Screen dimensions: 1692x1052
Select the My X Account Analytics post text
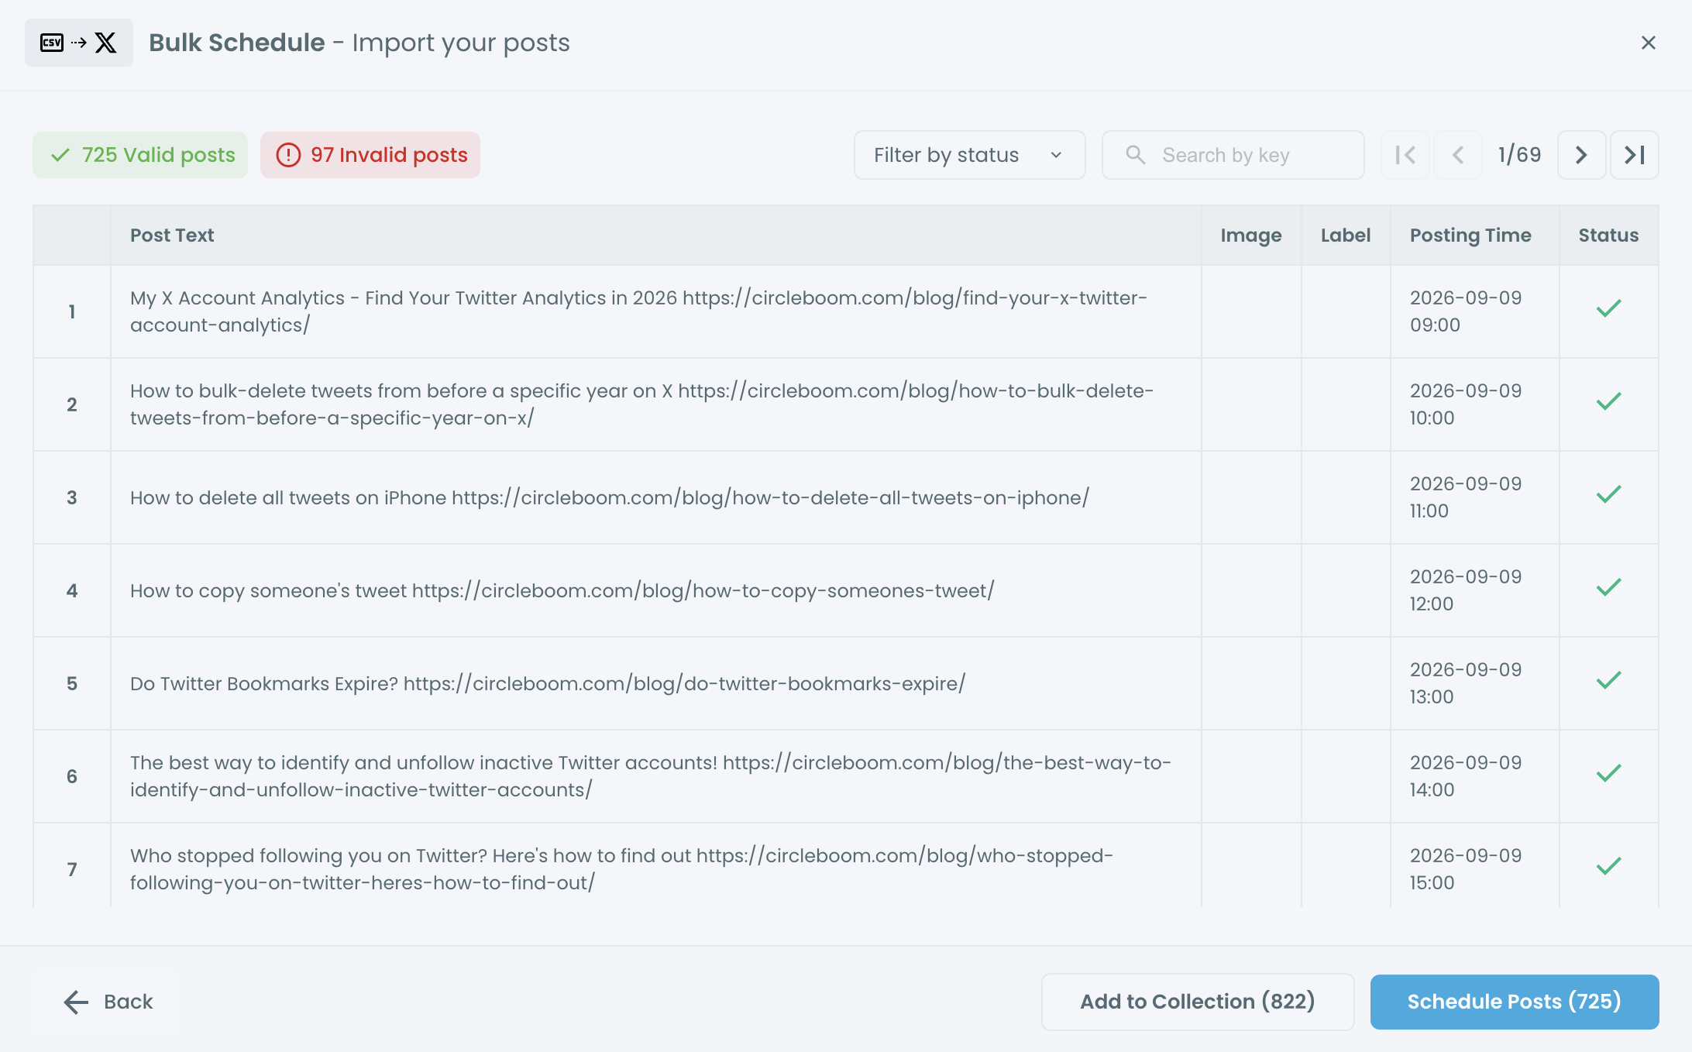(x=638, y=311)
